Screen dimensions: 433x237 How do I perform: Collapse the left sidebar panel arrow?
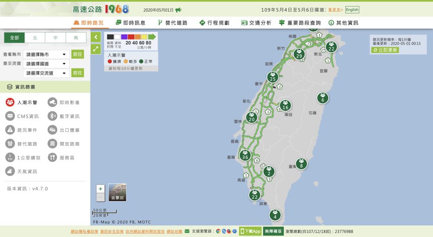[96, 38]
